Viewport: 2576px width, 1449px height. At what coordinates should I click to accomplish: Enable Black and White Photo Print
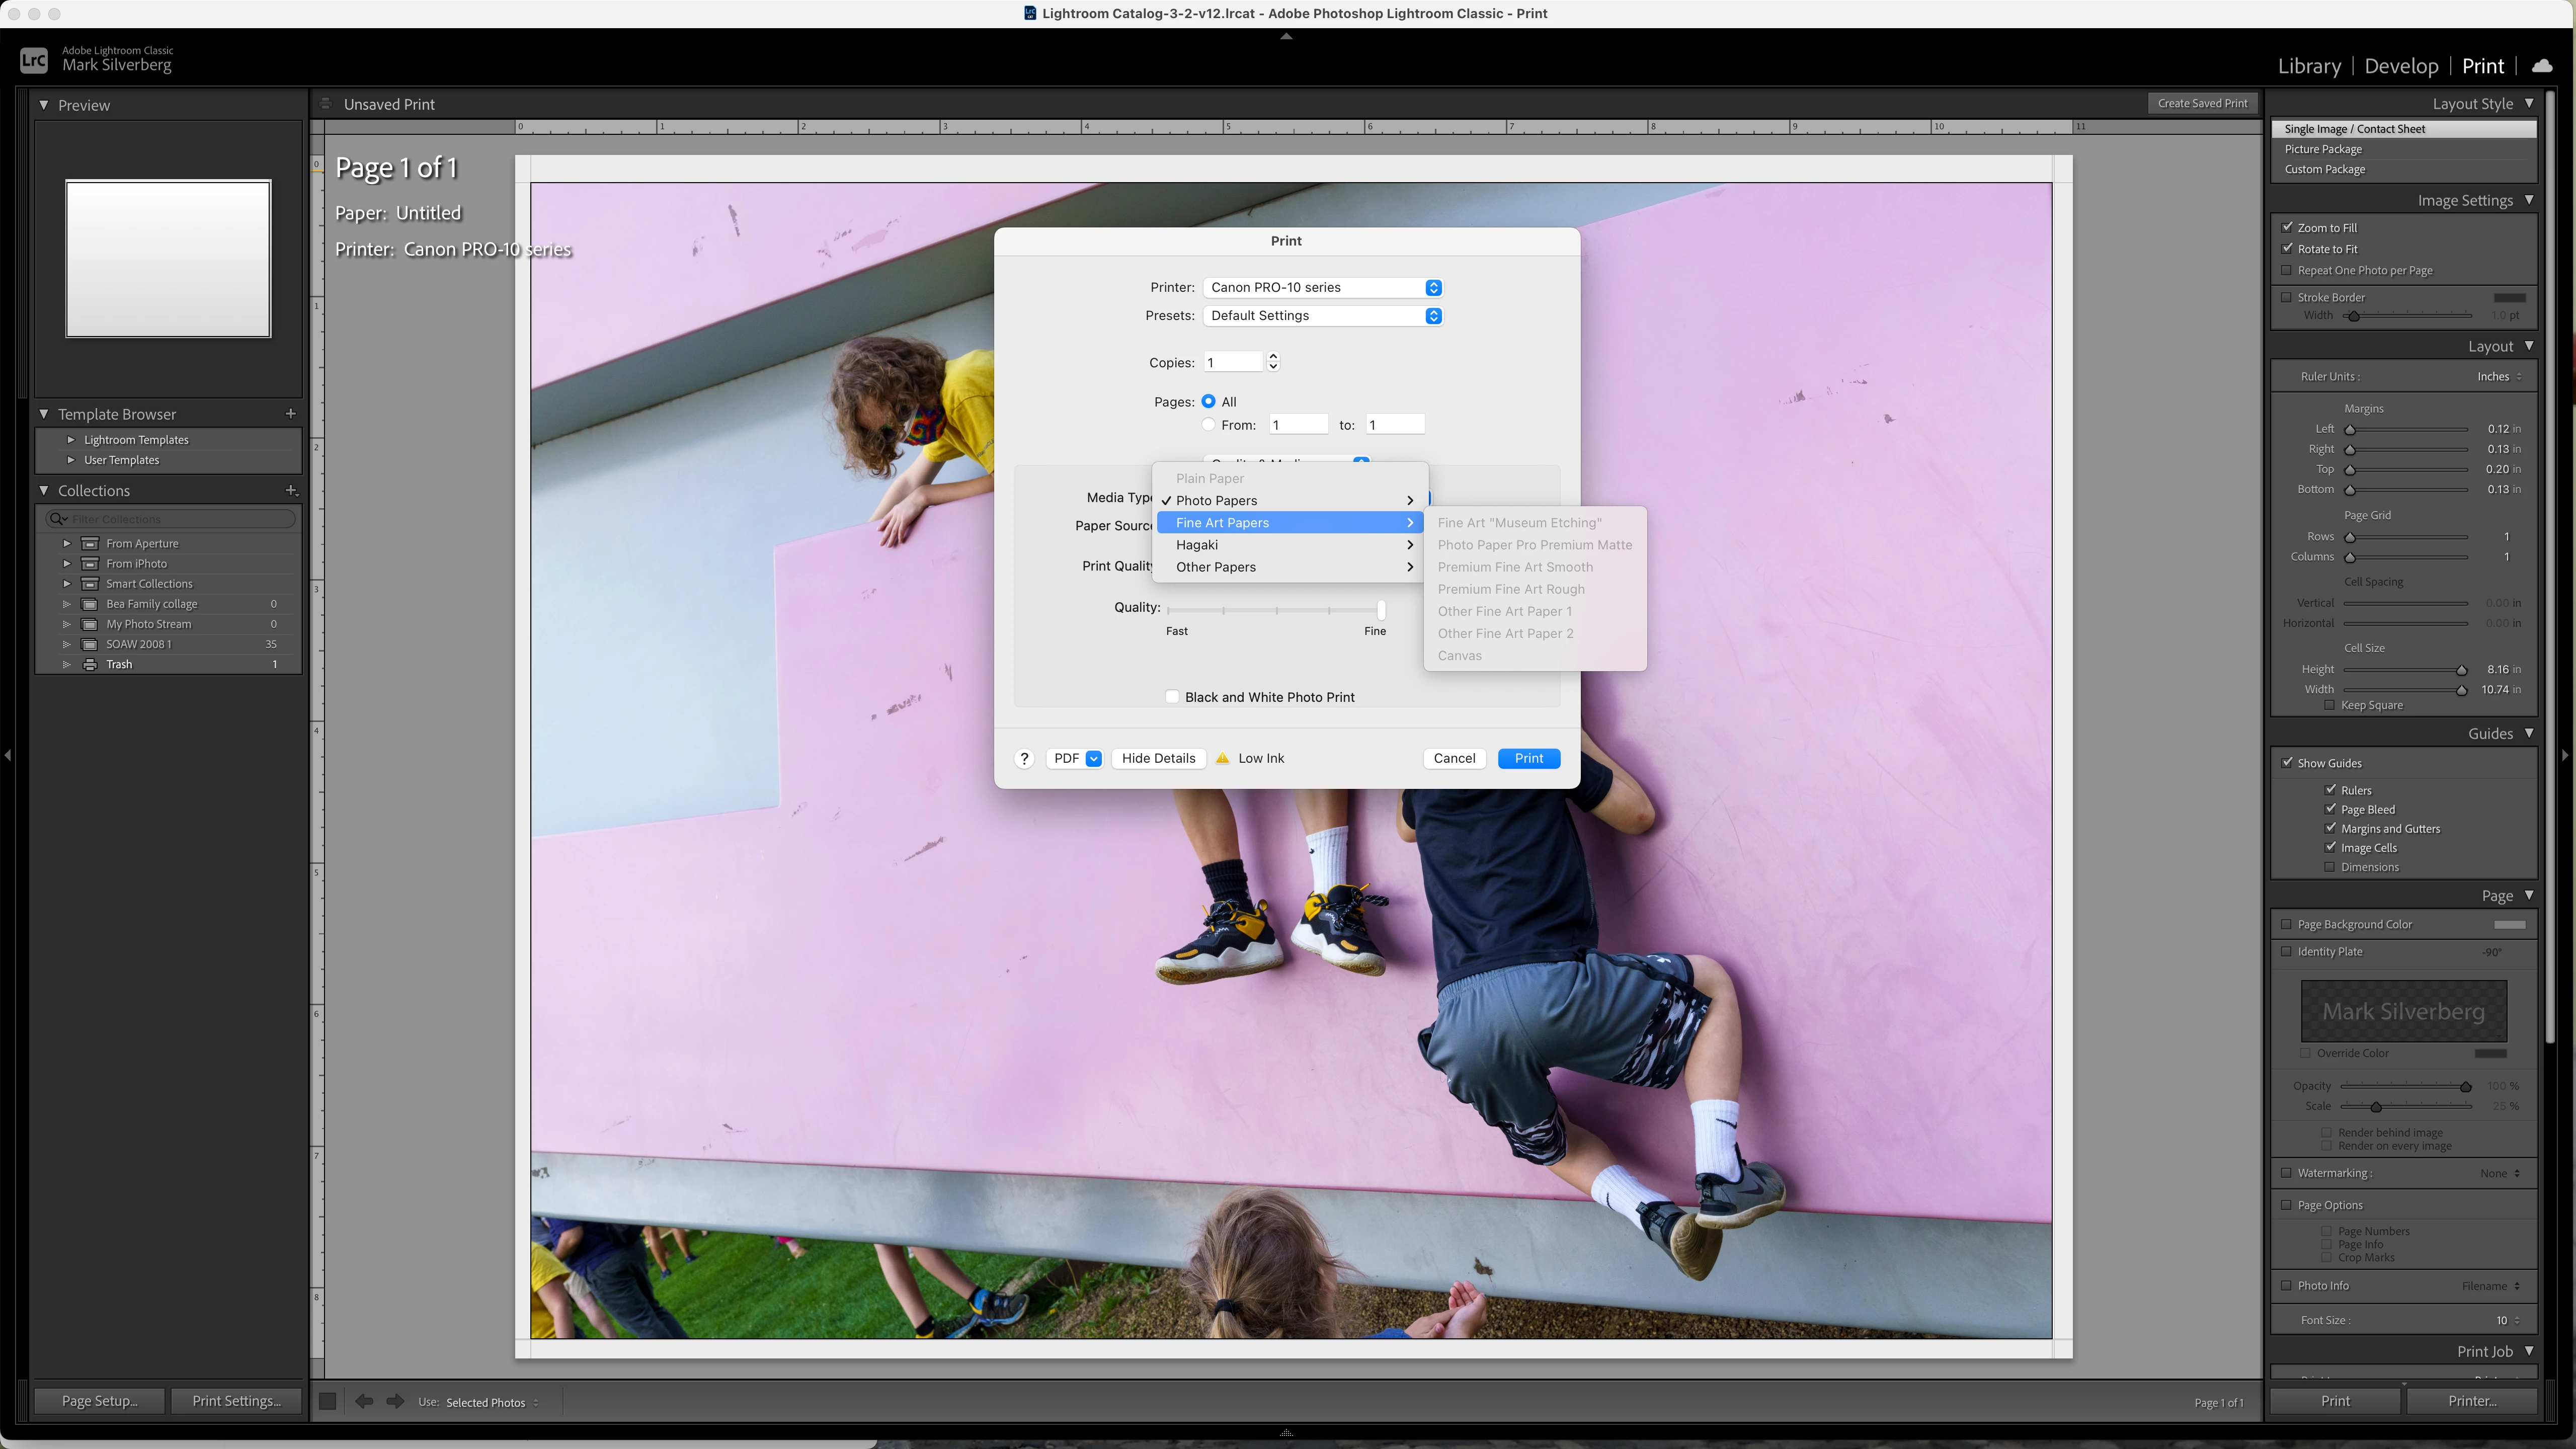1172,697
